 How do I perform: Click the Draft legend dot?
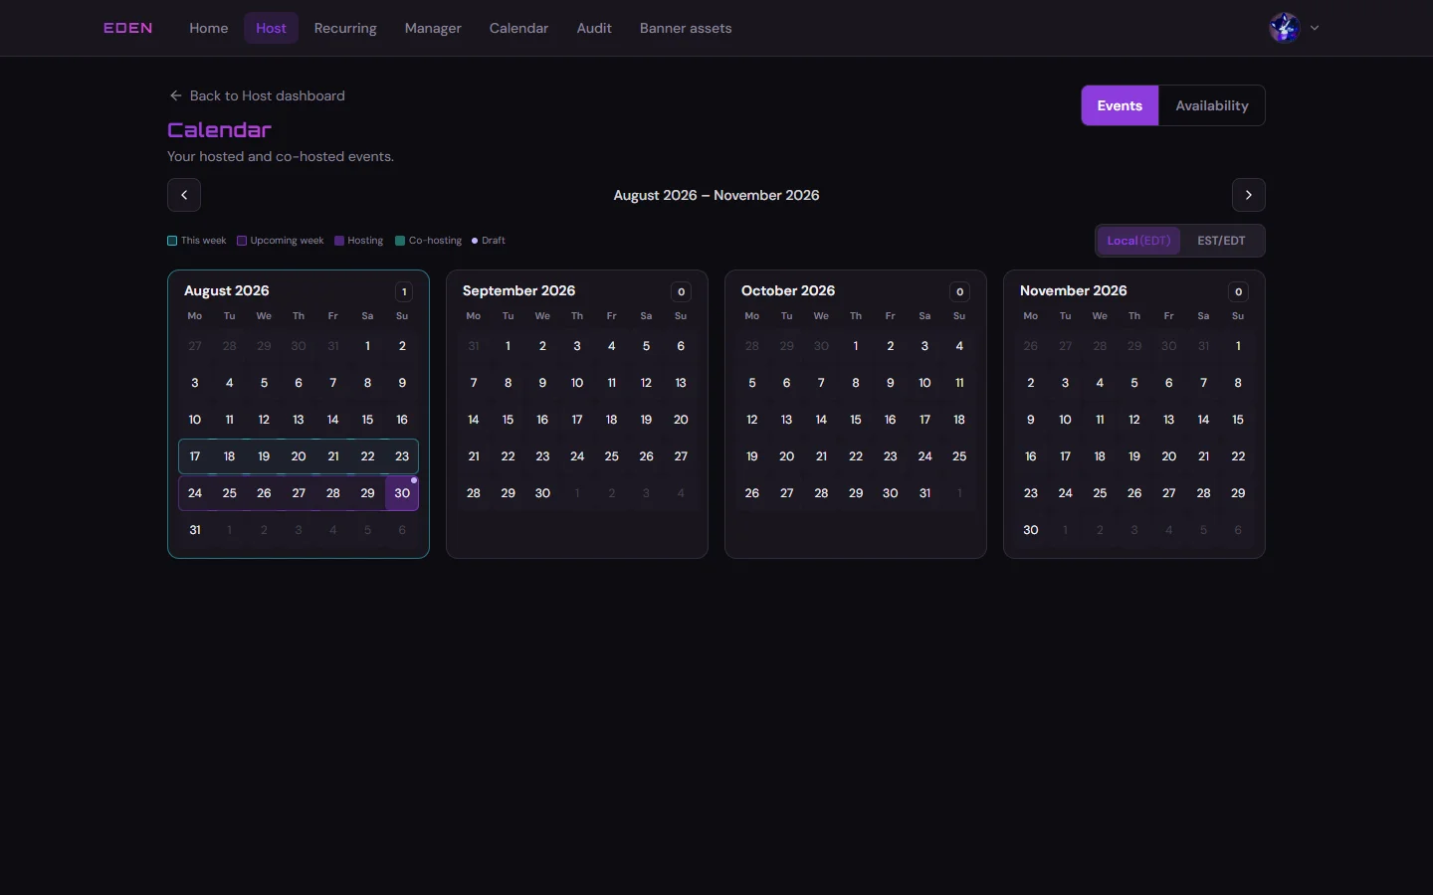475,241
